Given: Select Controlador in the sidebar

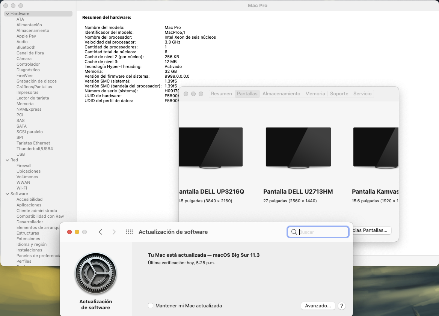Looking at the screenshot, I should 28,64.
